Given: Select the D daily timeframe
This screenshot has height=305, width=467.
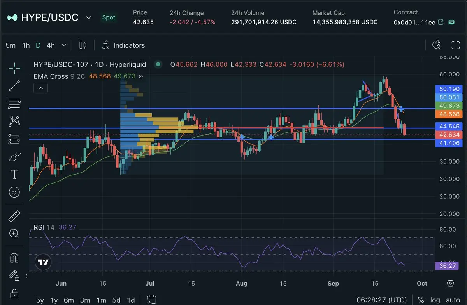Looking at the screenshot, I should click(38, 45).
